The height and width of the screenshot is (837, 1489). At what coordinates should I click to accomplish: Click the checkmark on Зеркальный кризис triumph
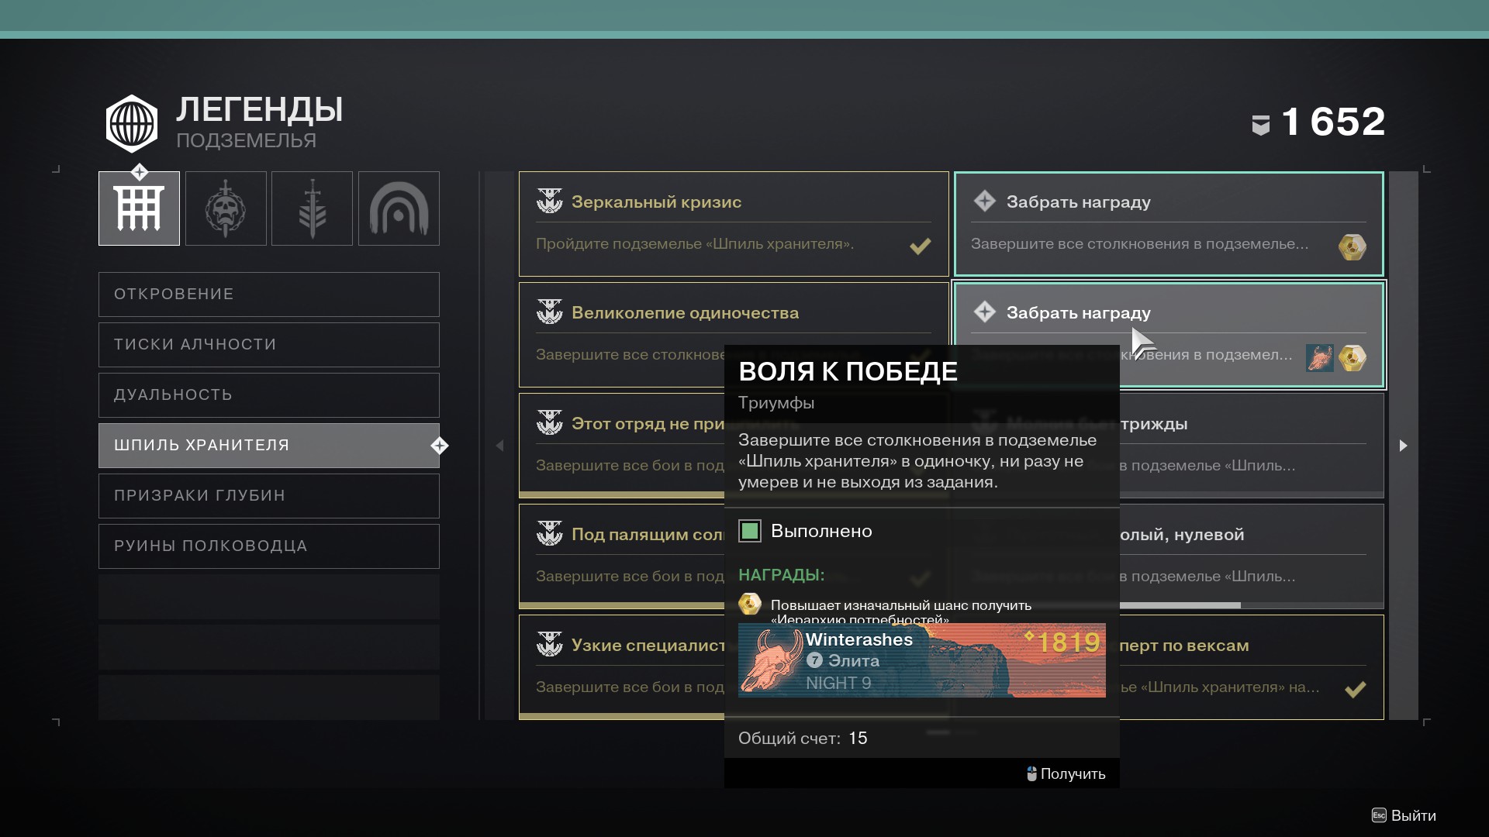920,246
